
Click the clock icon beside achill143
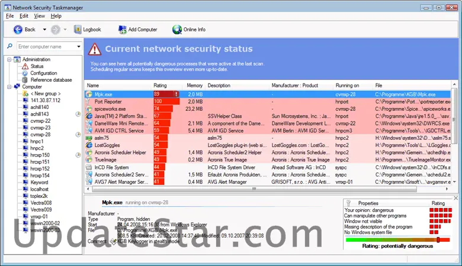78,114
